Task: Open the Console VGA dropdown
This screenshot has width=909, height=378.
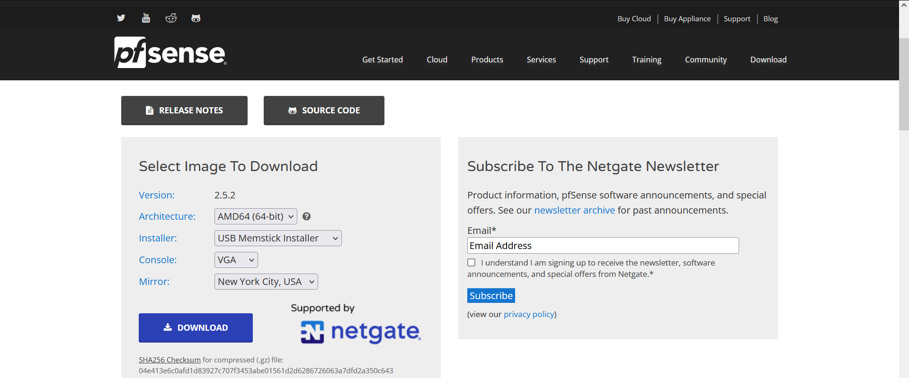Action: (x=236, y=260)
